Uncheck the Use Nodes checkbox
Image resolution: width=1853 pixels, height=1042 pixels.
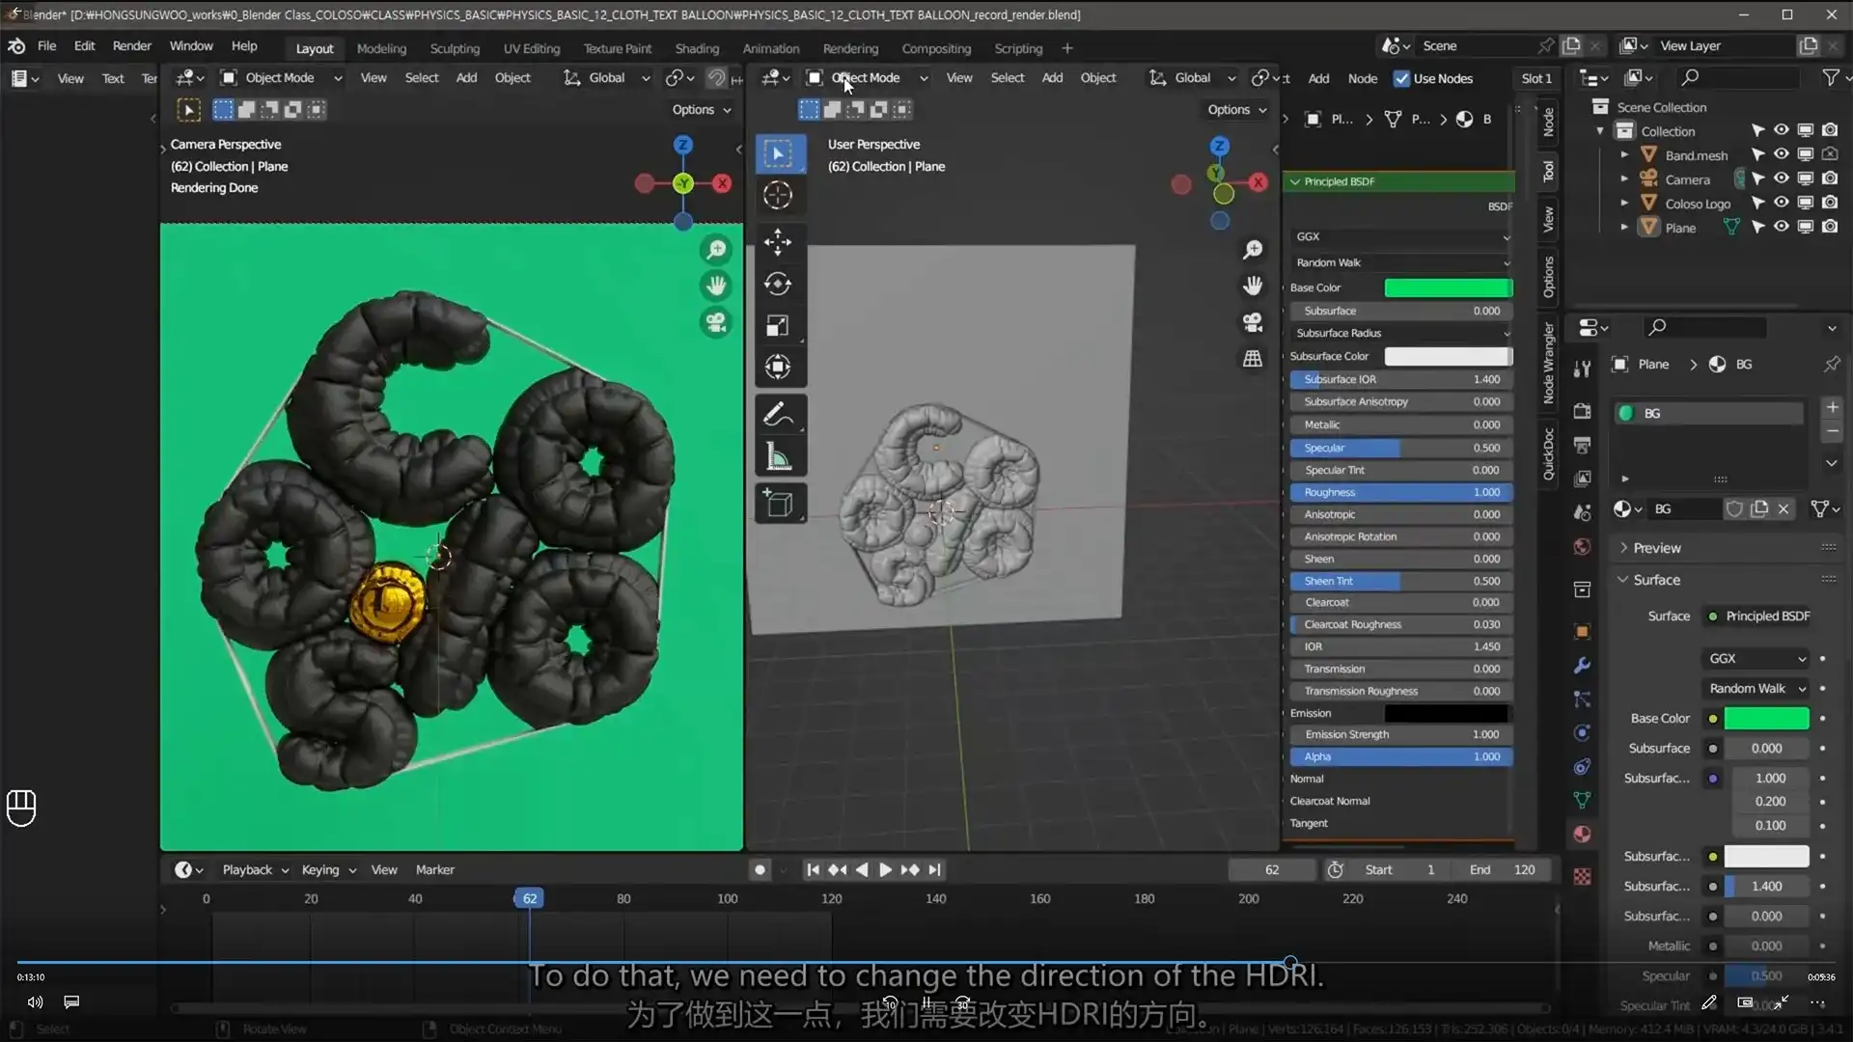1404,78
